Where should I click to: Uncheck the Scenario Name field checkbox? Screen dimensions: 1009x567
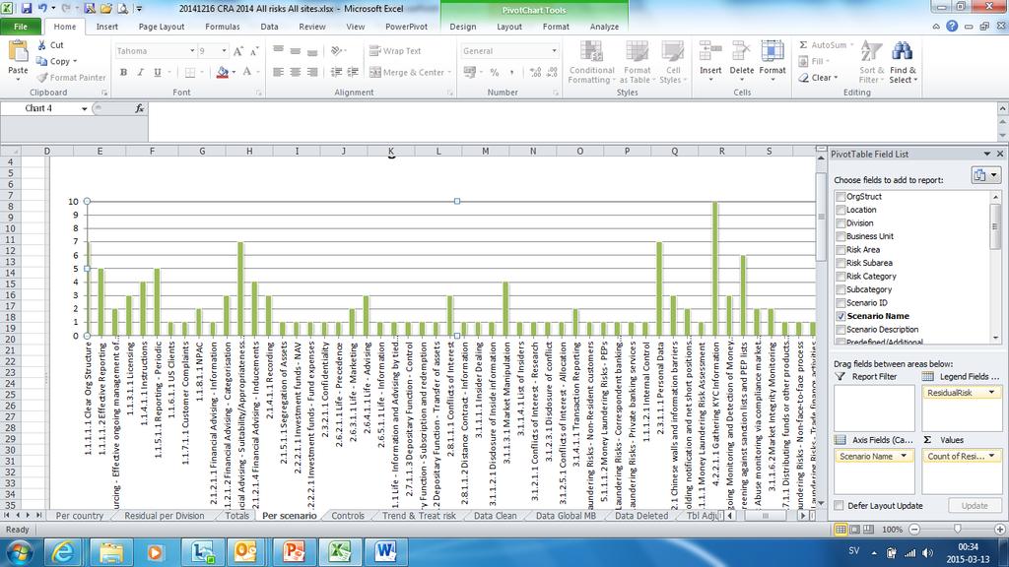pos(841,316)
